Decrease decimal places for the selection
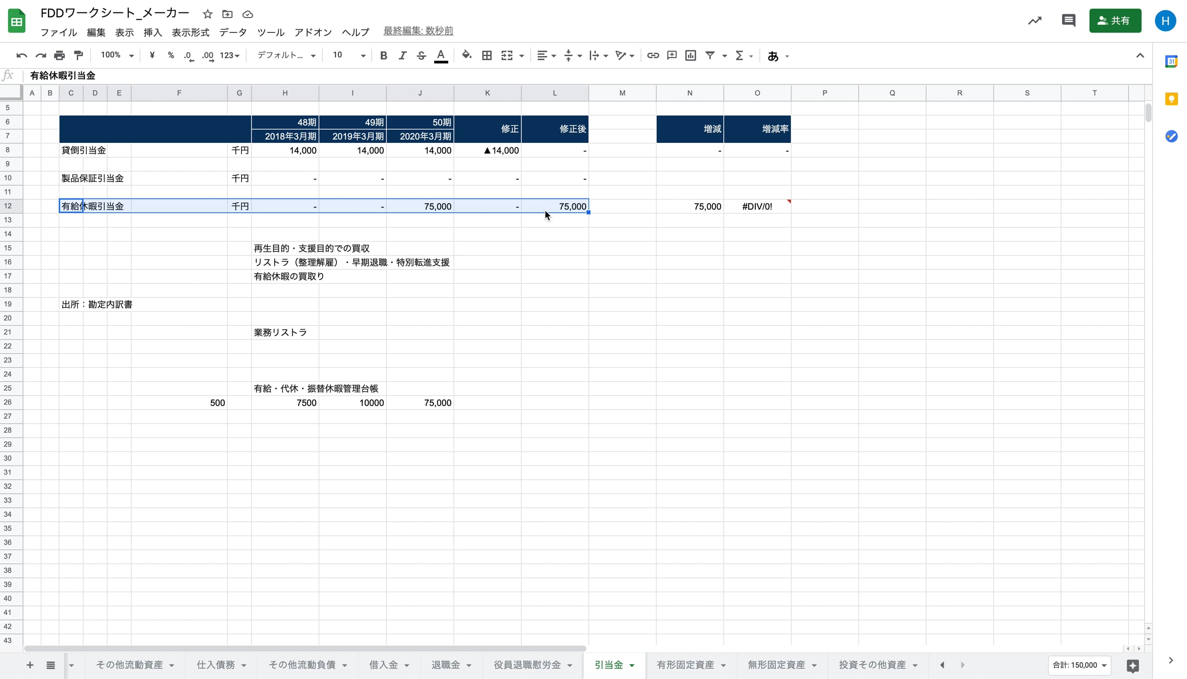 coord(189,55)
